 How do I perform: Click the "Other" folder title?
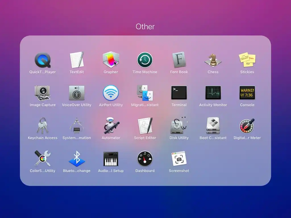(x=145, y=27)
